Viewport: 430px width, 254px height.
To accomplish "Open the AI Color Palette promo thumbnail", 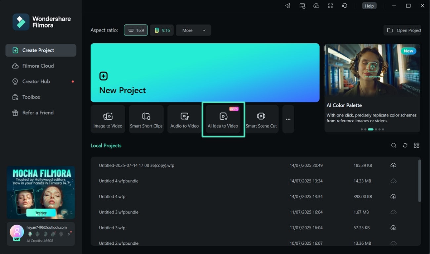I will coord(372,71).
